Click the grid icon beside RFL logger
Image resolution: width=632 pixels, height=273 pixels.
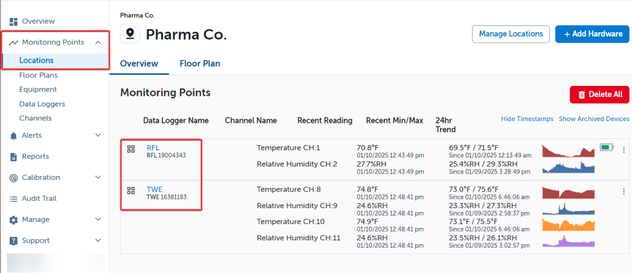pyautogui.click(x=131, y=149)
